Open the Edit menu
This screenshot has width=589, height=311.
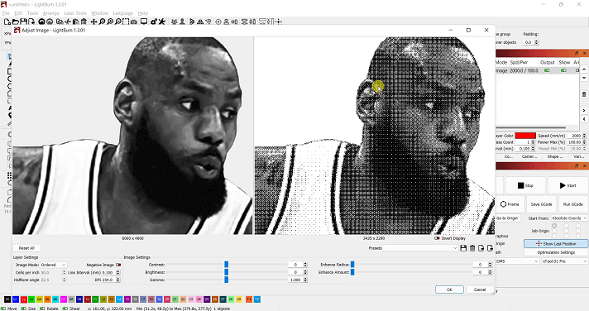[18, 13]
